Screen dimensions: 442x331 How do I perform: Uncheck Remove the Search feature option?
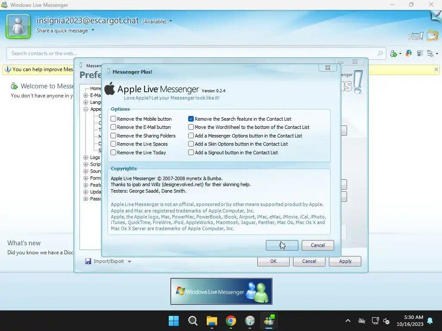tap(191, 119)
